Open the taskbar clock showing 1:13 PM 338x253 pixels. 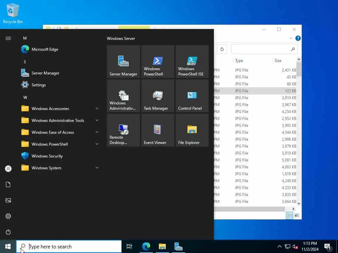pos(310,246)
